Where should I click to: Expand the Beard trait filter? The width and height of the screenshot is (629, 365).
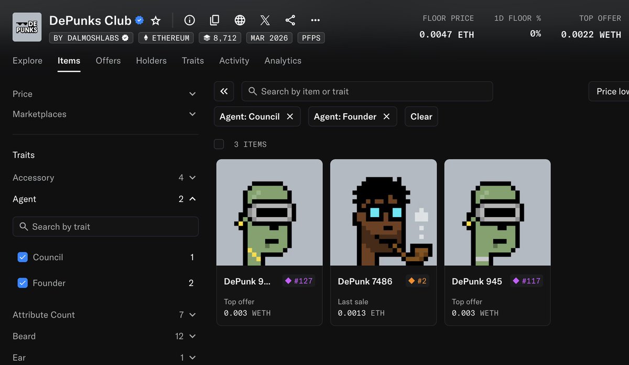pos(105,336)
